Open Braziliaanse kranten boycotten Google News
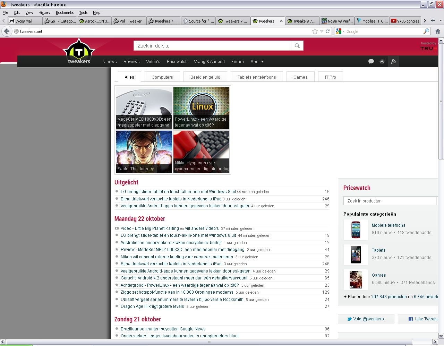 click(x=163, y=329)
